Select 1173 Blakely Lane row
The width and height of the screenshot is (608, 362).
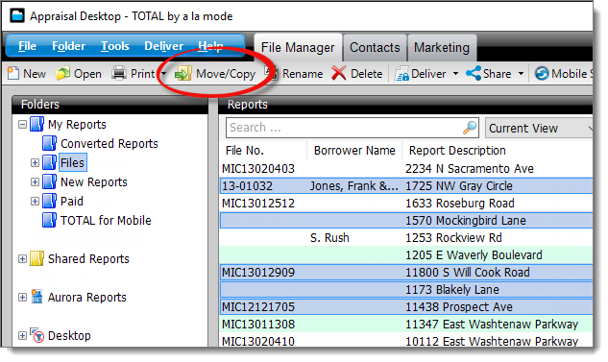(x=406, y=290)
